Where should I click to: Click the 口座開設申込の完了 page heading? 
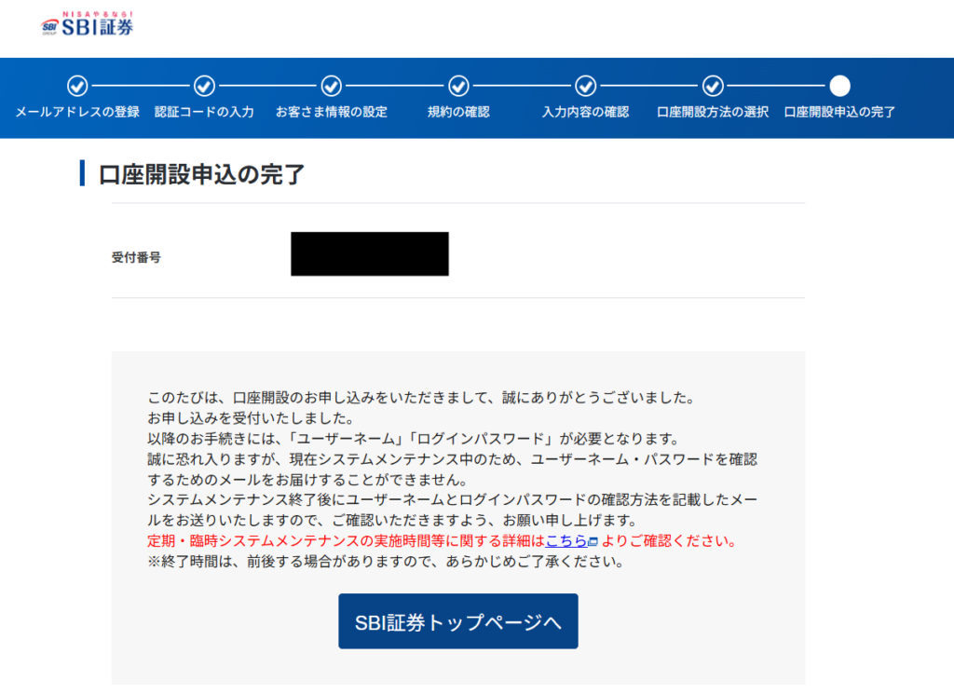pyautogui.click(x=202, y=174)
